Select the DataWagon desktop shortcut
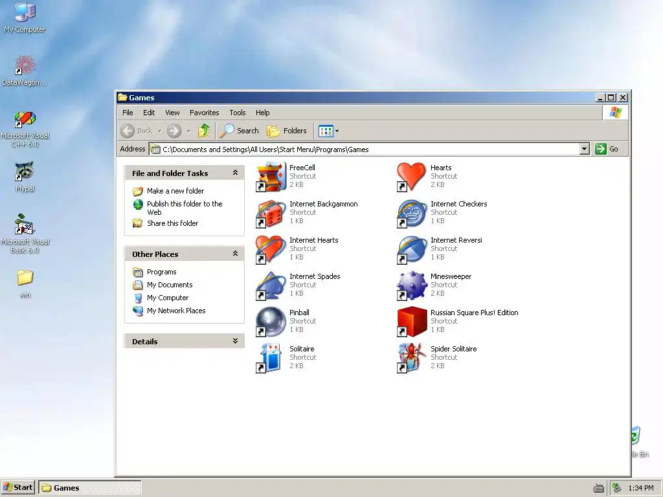This screenshot has height=497, width=663. click(x=25, y=70)
